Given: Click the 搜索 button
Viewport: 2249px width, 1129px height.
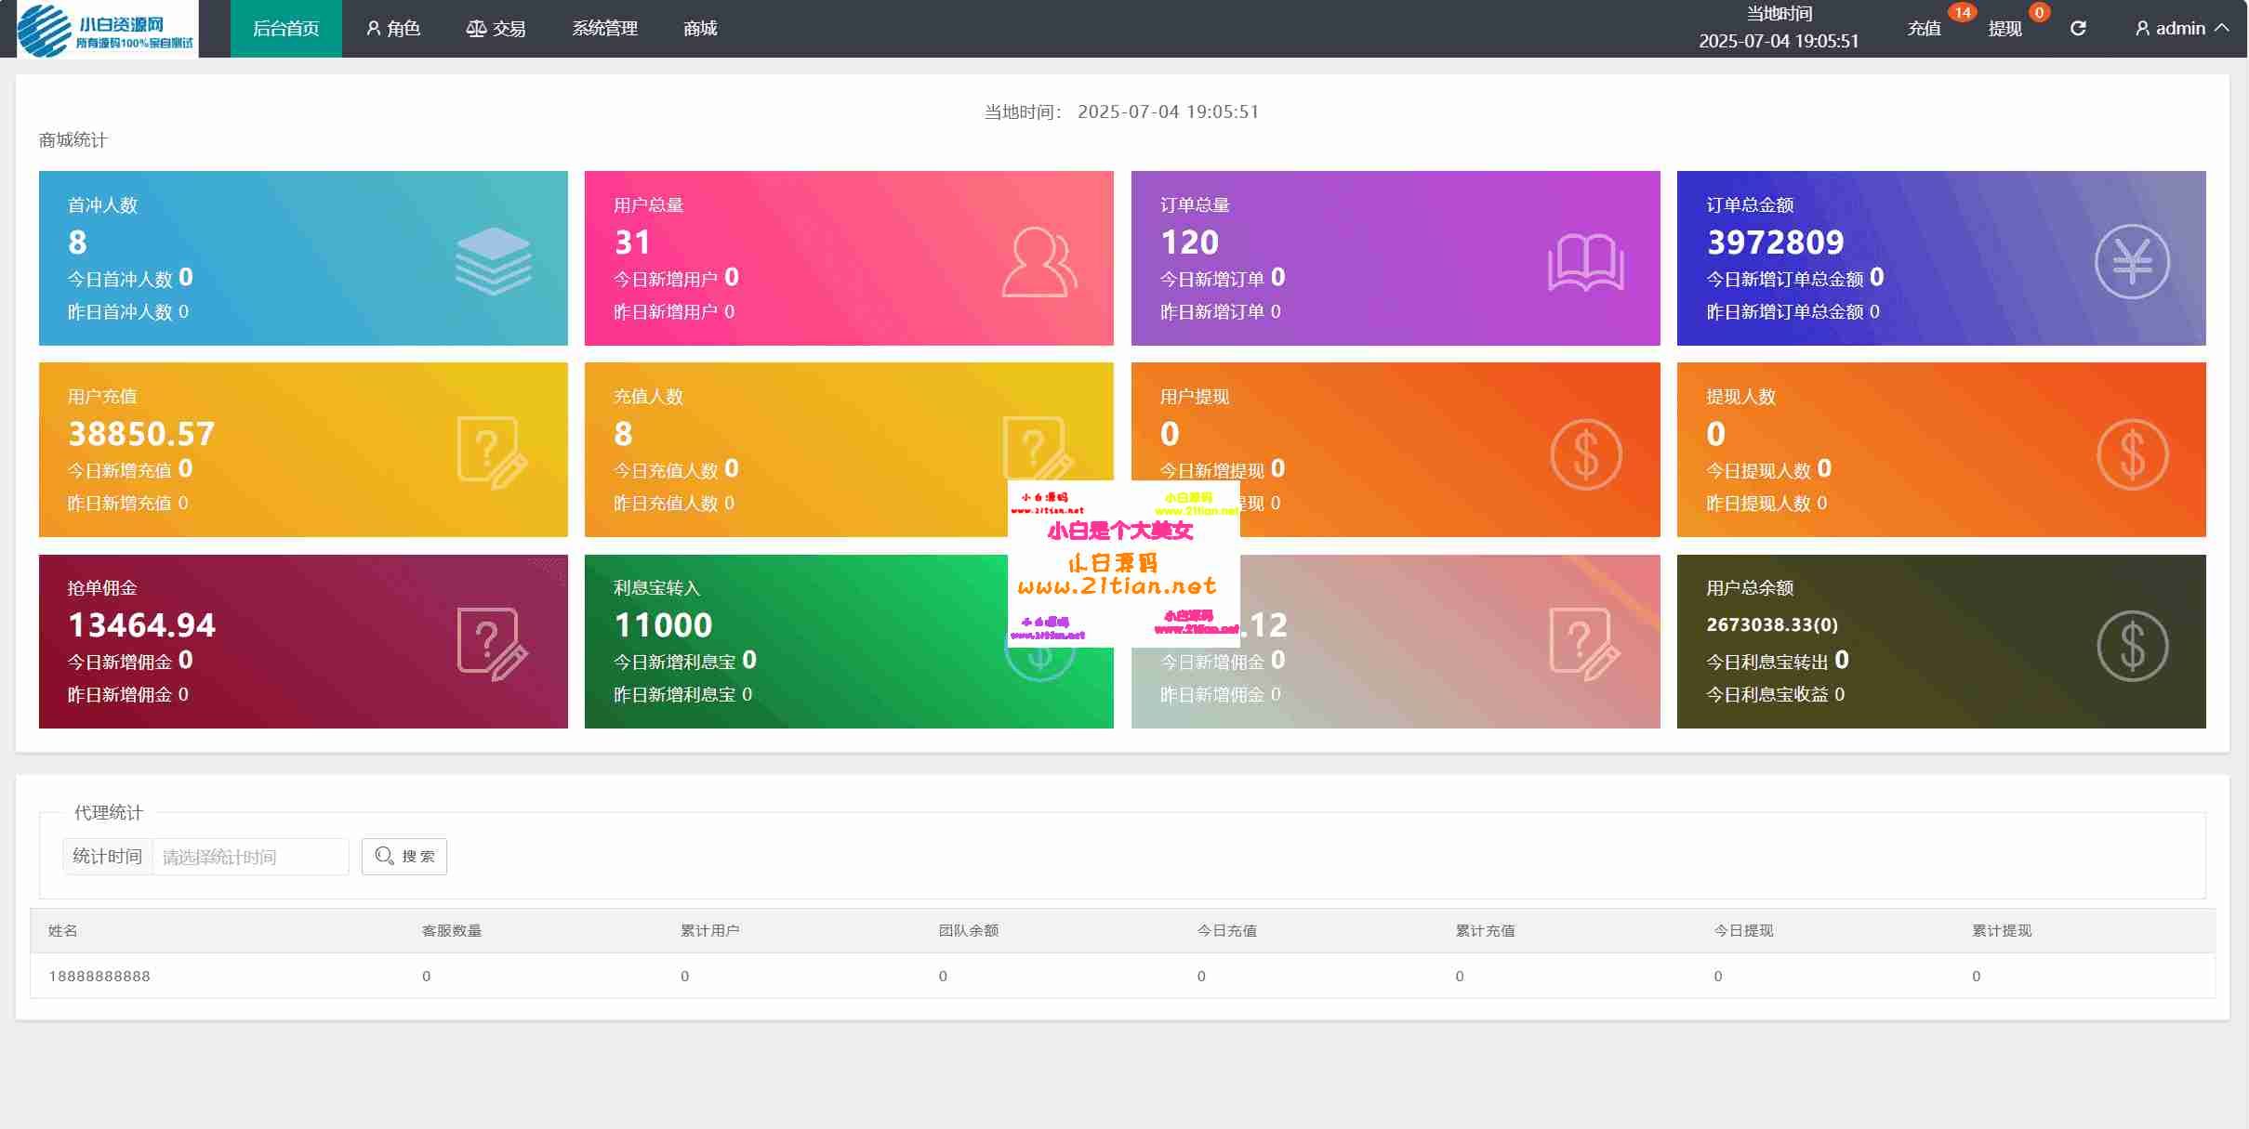Looking at the screenshot, I should (x=404, y=856).
